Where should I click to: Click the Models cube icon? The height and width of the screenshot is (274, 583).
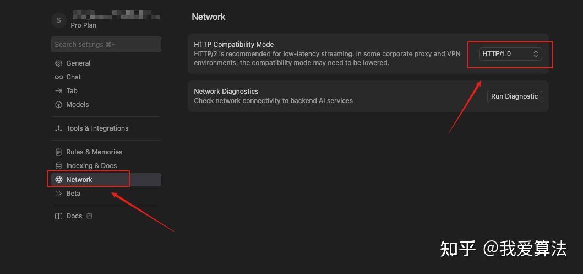59,105
